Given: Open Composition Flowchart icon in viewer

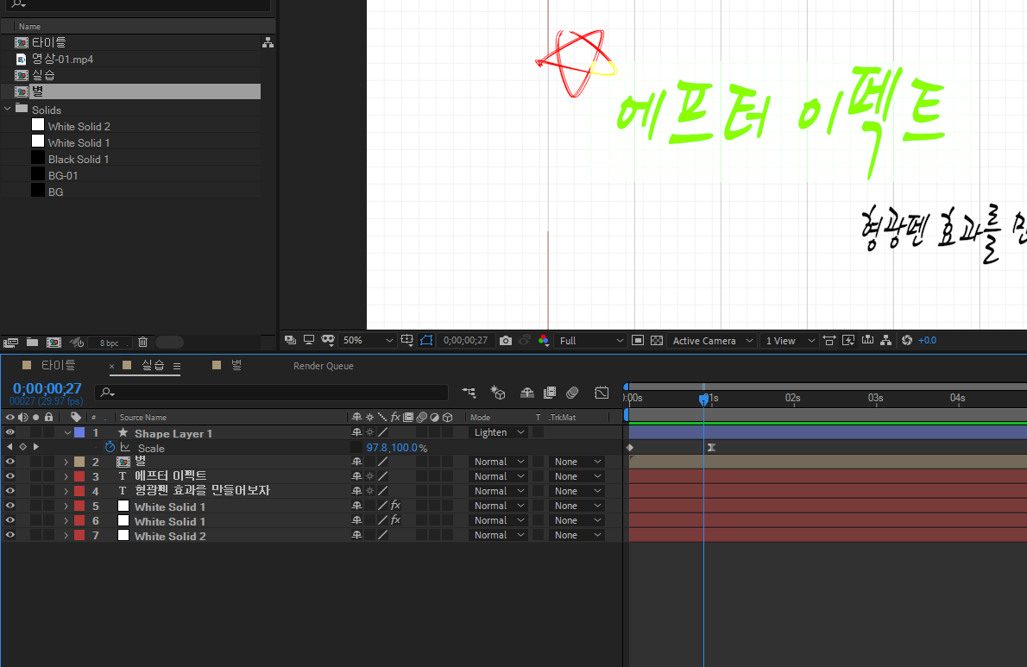Looking at the screenshot, I should pos(886,340).
